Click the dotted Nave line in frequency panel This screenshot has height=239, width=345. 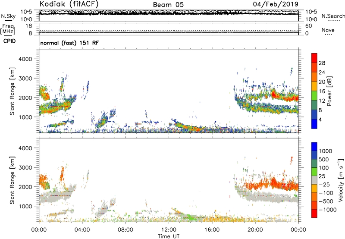(x=169, y=30)
